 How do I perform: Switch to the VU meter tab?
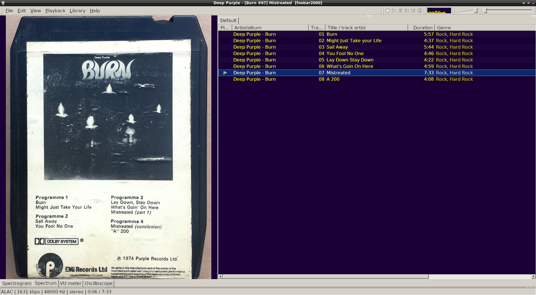click(70, 283)
